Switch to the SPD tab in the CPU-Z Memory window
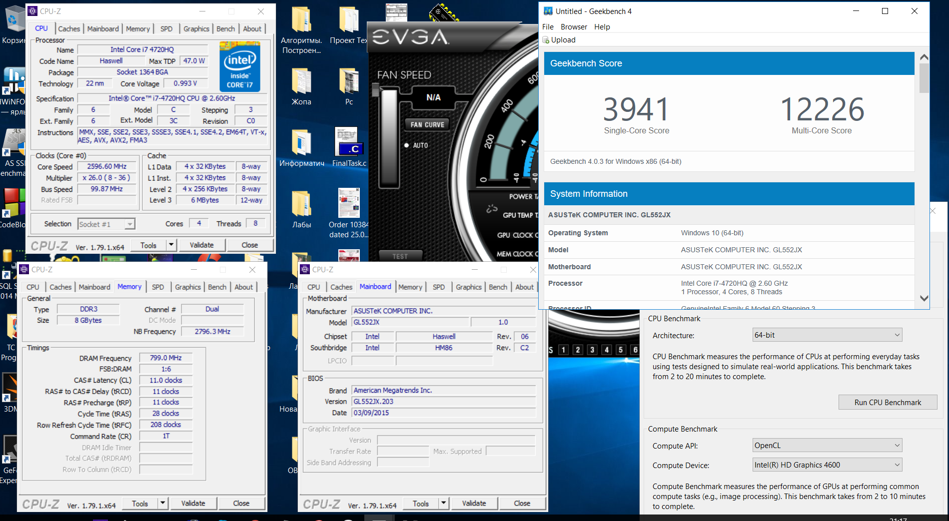This screenshot has height=521, width=949. (158, 287)
